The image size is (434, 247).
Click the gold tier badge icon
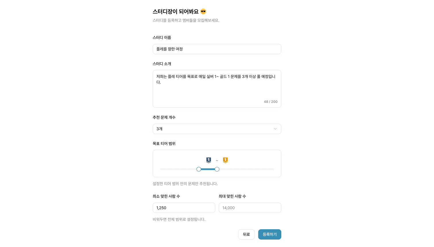pyautogui.click(x=225, y=160)
